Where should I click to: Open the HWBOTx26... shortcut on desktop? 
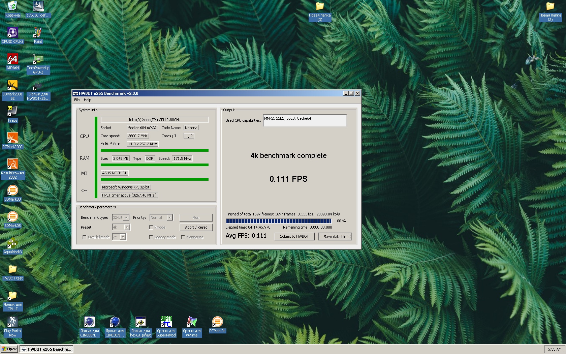coord(38,90)
